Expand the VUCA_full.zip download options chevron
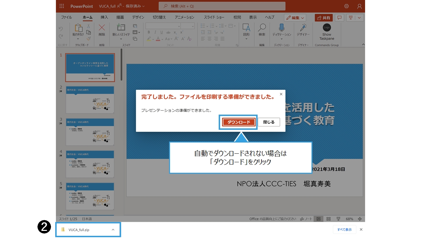 pyautogui.click(x=113, y=230)
